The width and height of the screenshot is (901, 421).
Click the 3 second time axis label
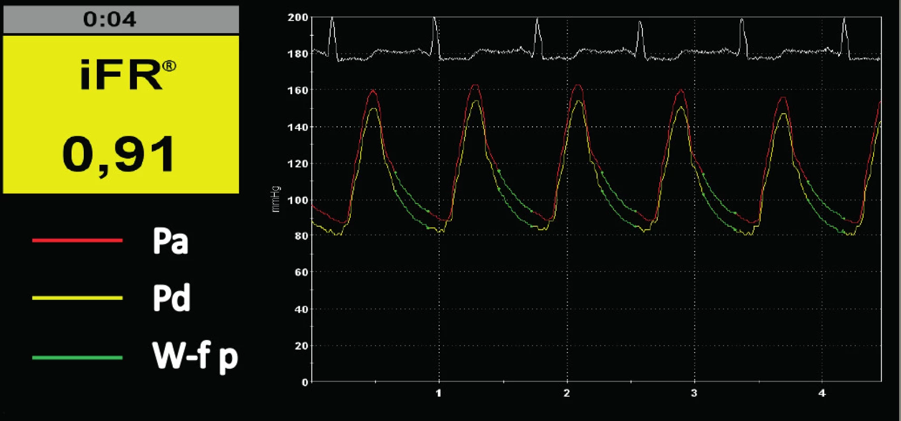tap(694, 393)
